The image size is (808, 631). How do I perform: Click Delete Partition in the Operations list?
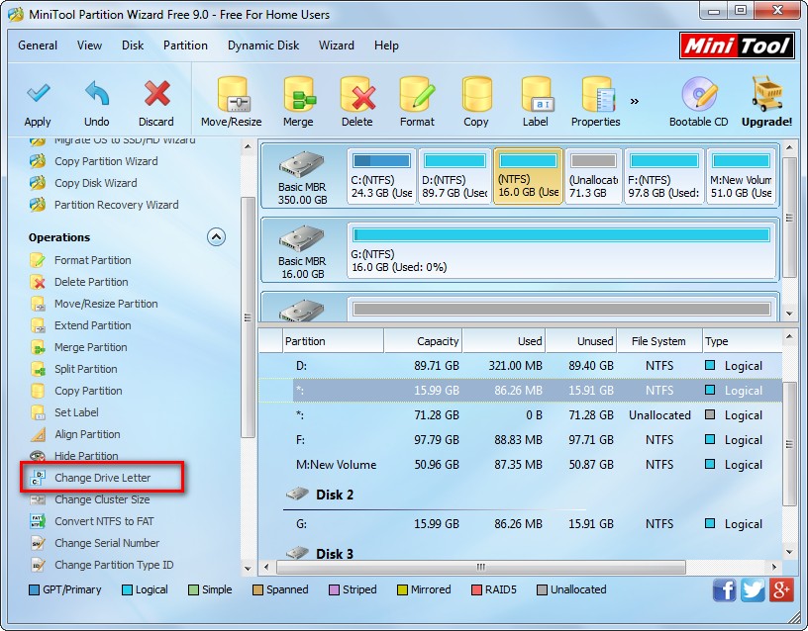[91, 282]
